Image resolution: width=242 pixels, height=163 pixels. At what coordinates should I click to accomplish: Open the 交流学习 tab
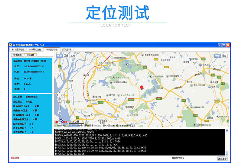67,50
